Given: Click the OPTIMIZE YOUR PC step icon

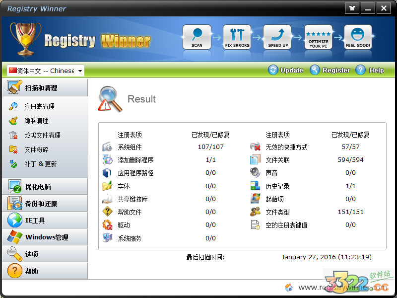Looking at the screenshot, I should click(x=318, y=37).
